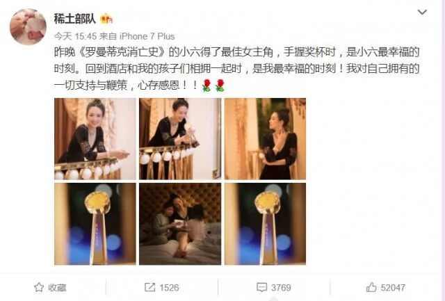Like the post with thumbs-up icon
The width and height of the screenshot is (445, 301).
tap(371, 287)
